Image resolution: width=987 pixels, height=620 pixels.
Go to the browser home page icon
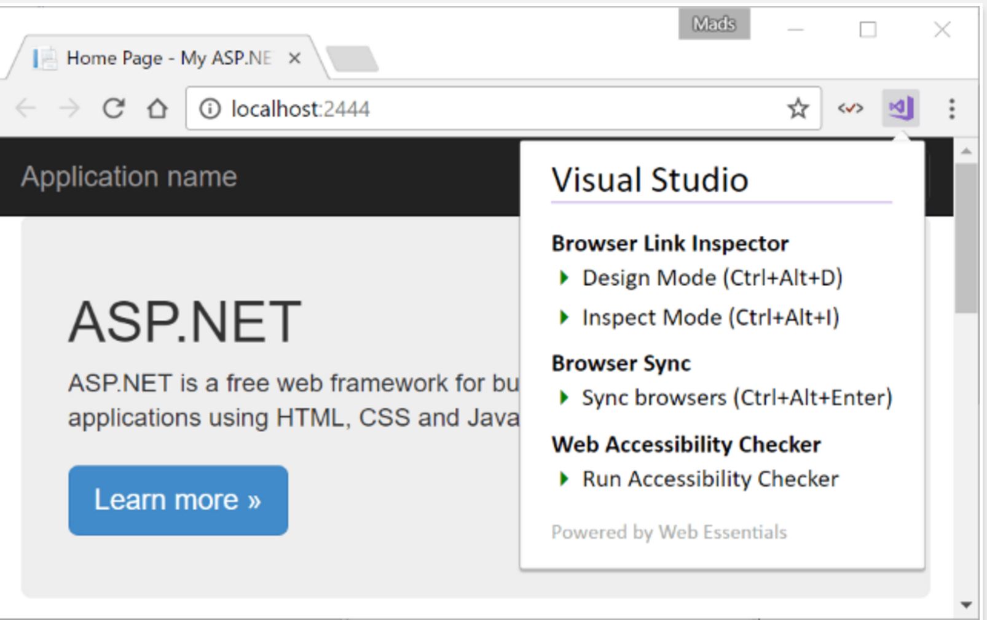click(157, 109)
